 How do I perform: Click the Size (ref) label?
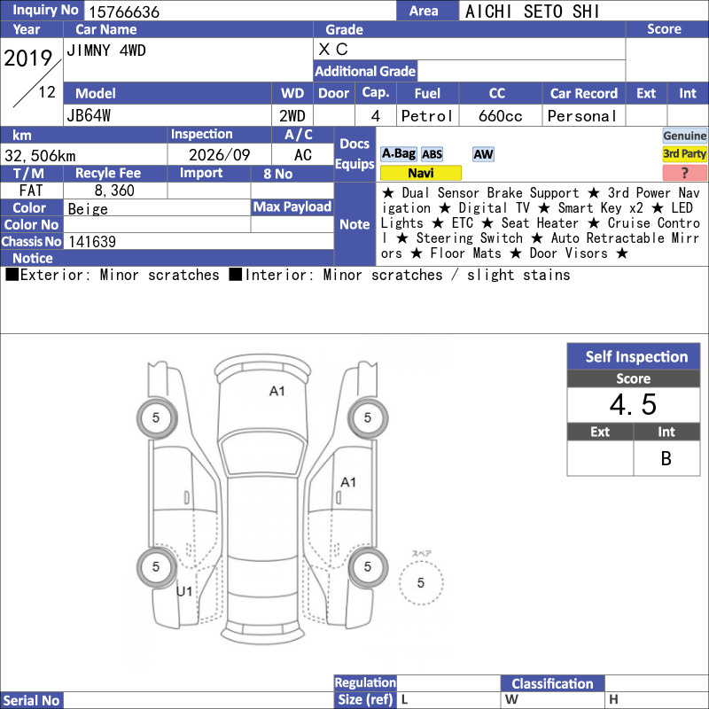tap(365, 700)
